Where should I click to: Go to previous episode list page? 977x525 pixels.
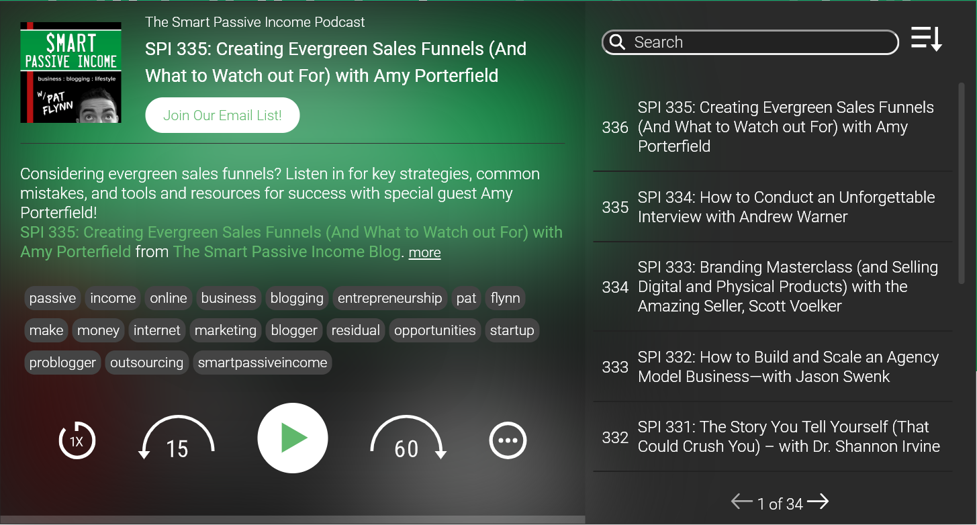pyautogui.click(x=742, y=502)
